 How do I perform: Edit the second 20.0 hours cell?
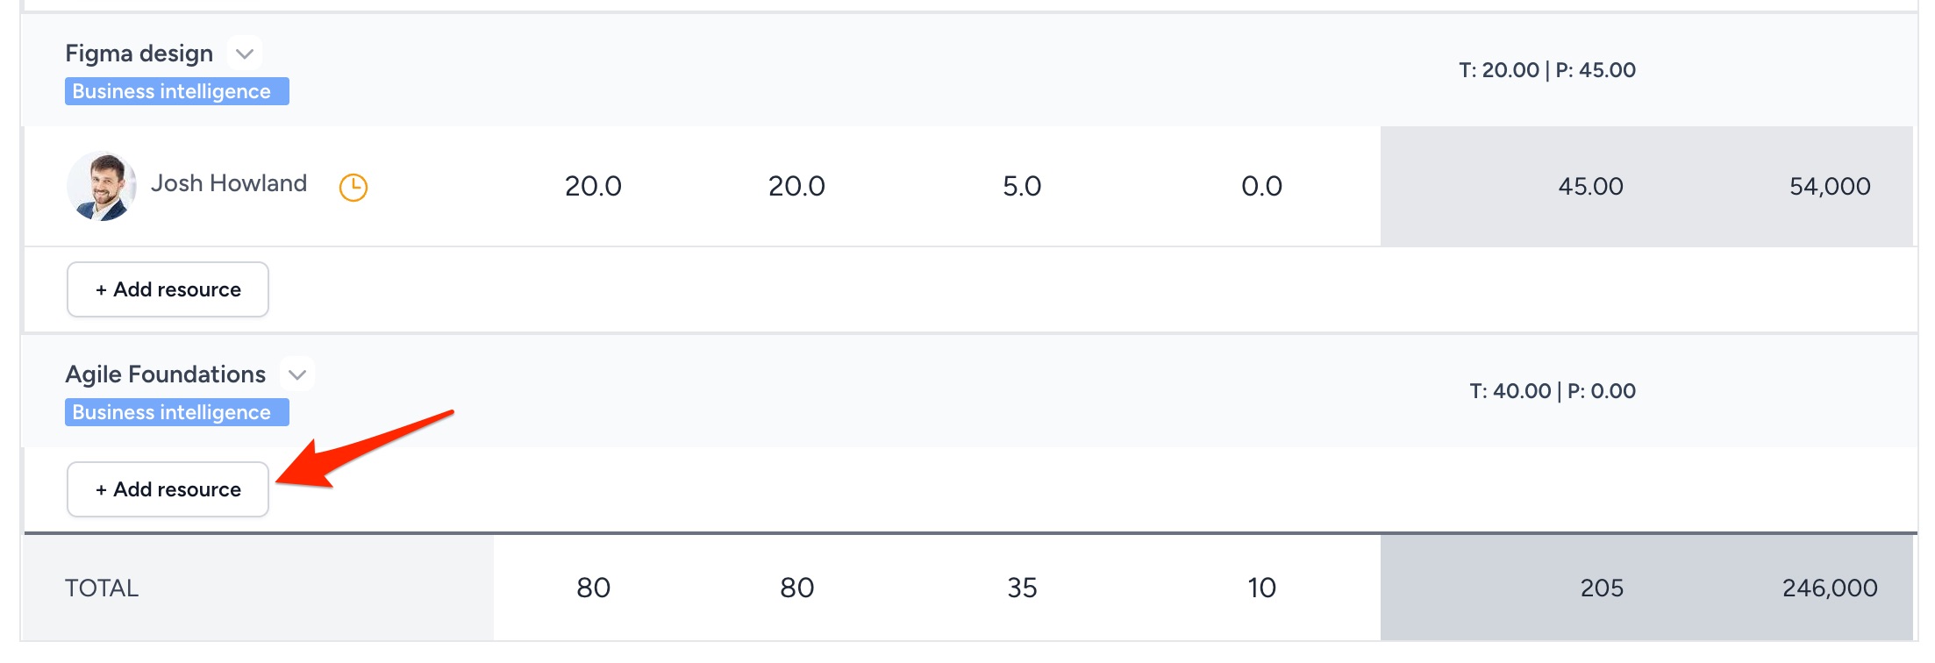click(796, 186)
